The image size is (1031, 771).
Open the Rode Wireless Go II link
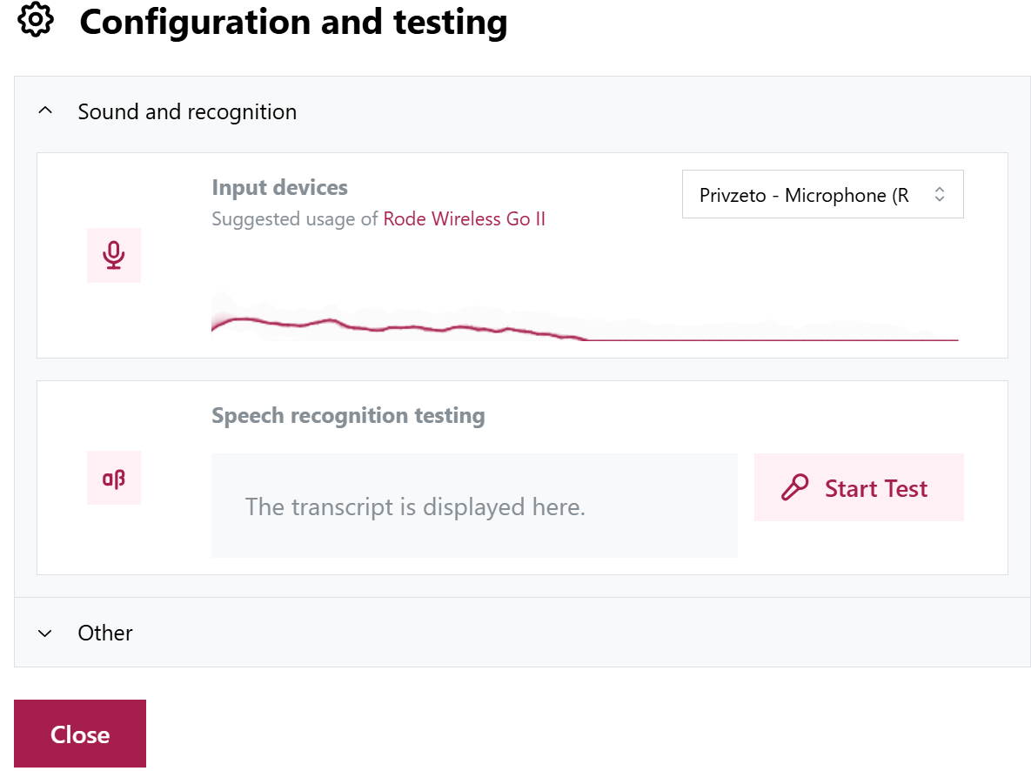[x=465, y=219]
